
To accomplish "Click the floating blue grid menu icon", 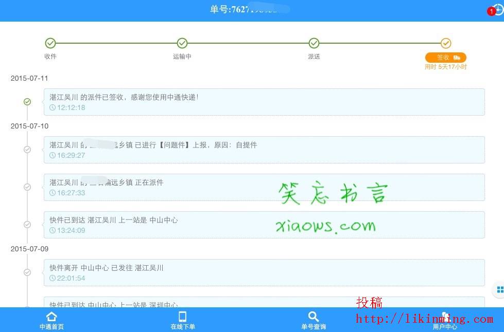I will tap(499, 290).
